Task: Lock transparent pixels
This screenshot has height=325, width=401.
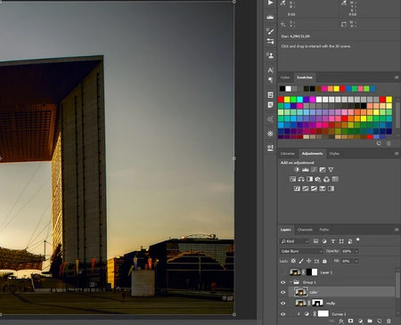Action: pyautogui.click(x=293, y=261)
